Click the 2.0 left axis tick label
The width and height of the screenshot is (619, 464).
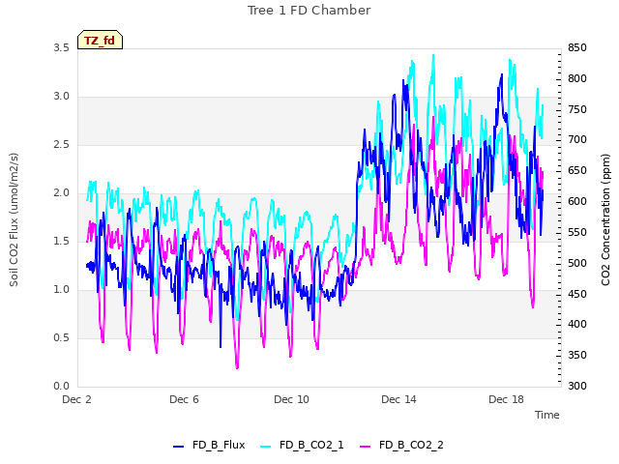click(62, 193)
